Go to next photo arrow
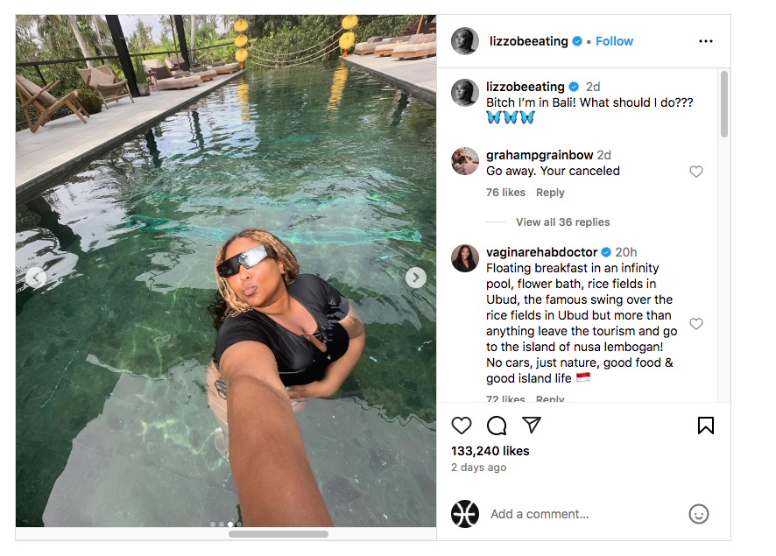The width and height of the screenshot is (776, 556). (416, 278)
